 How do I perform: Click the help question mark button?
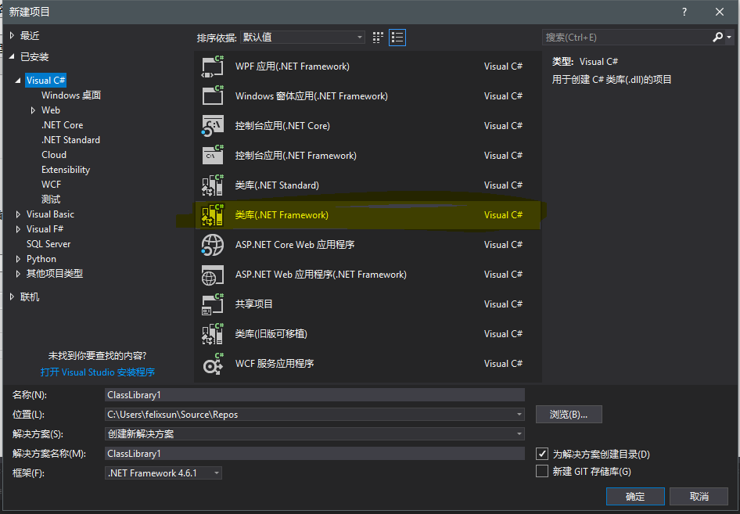coord(684,12)
